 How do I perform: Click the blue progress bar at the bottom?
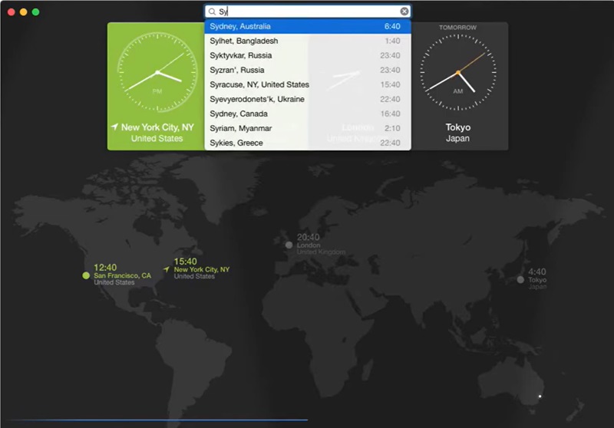(157, 420)
